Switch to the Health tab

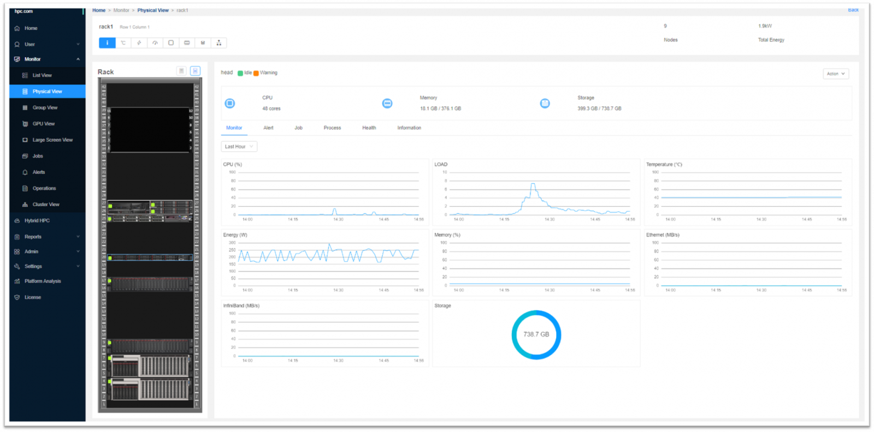(x=369, y=128)
